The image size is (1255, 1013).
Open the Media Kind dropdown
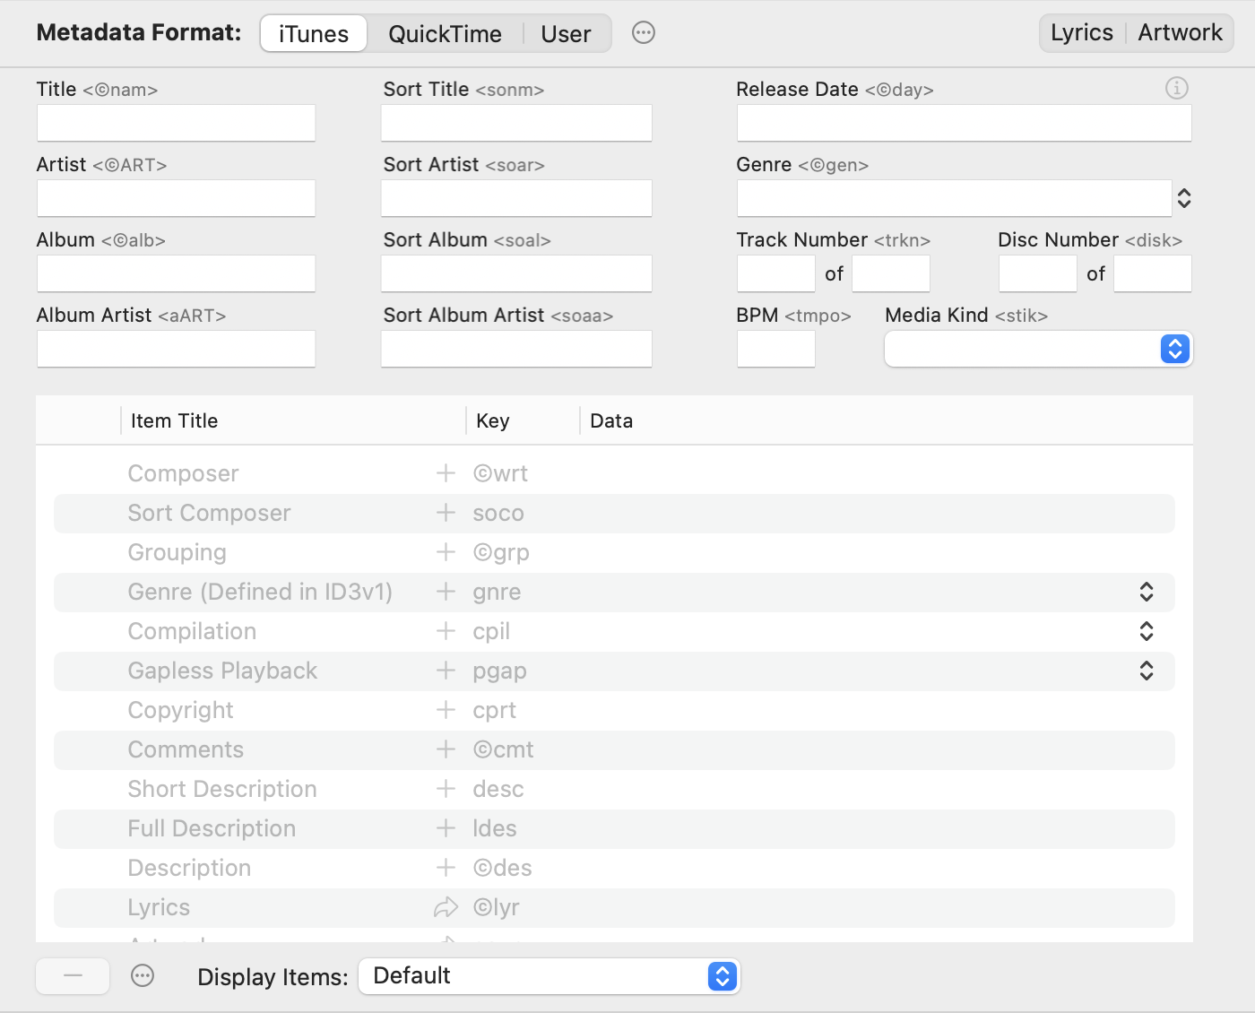1039,349
